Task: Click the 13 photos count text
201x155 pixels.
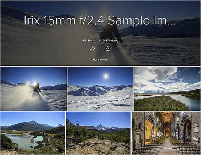Action: pyautogui.click(x=89, y=41)
